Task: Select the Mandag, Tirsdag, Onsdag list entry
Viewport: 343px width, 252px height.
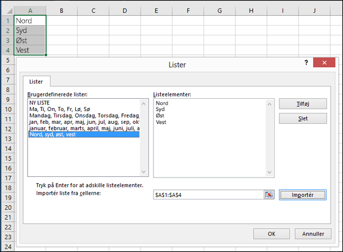Action: pyautogui.click(x=84, y=115)
